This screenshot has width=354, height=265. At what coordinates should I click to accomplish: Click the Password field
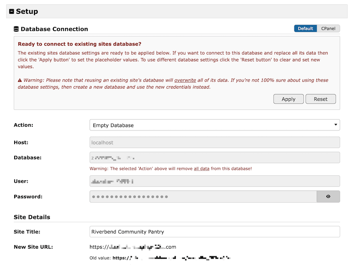[x=203, y=197]
